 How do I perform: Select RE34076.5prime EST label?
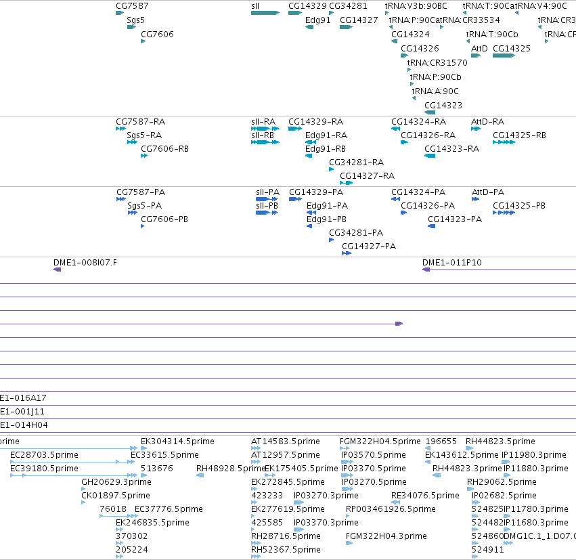[x=425, y=496]
